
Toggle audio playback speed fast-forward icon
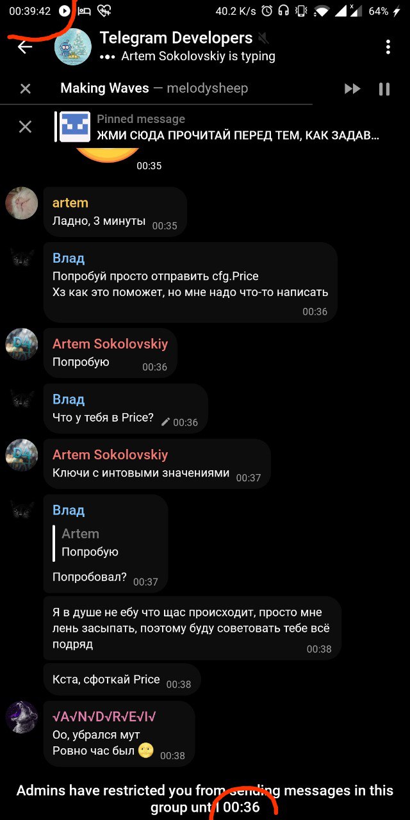click(x=352, y=89)
